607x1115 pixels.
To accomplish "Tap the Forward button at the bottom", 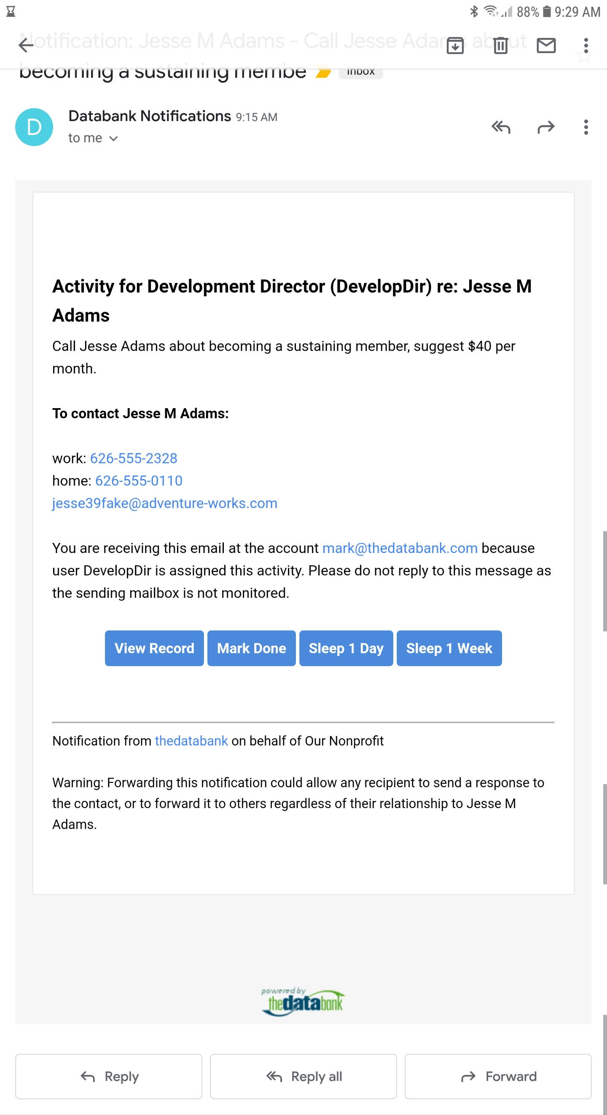I will [x=498, y=1077].
